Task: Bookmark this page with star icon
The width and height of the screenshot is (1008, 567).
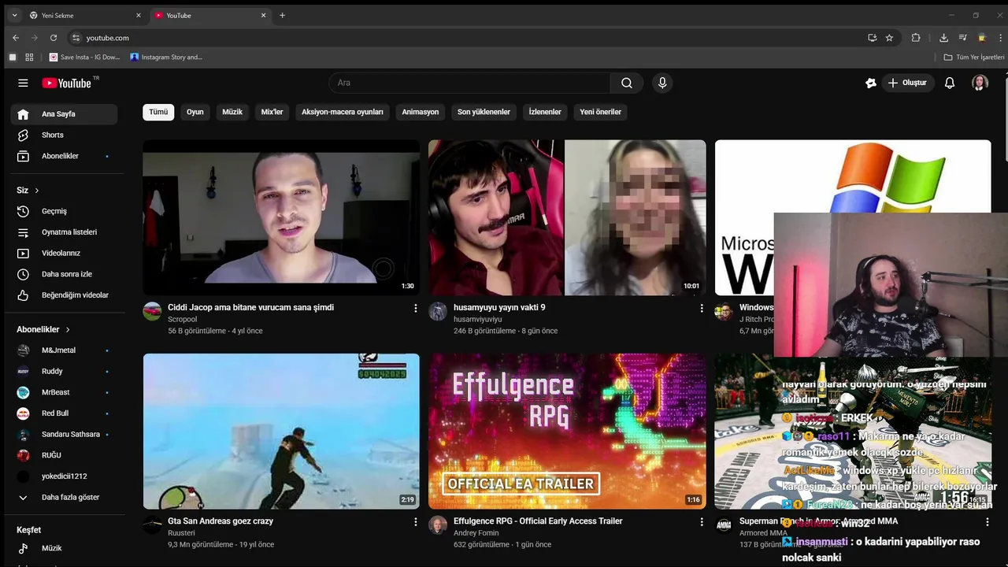Action: [x=889, y=38]
